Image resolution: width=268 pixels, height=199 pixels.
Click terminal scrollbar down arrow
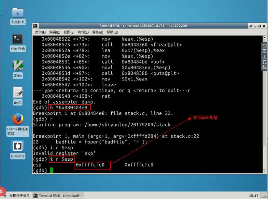click(264, 171)
